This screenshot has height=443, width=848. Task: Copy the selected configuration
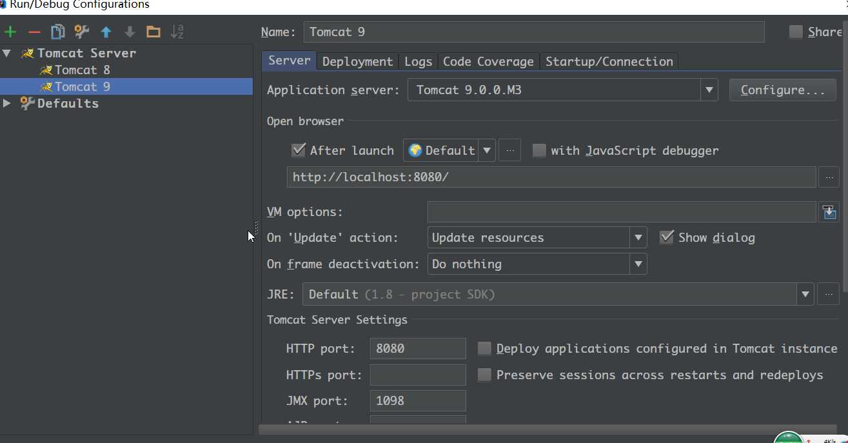click(x=58, y=32)
